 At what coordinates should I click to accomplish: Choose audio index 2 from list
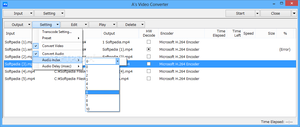coord(102,75)
